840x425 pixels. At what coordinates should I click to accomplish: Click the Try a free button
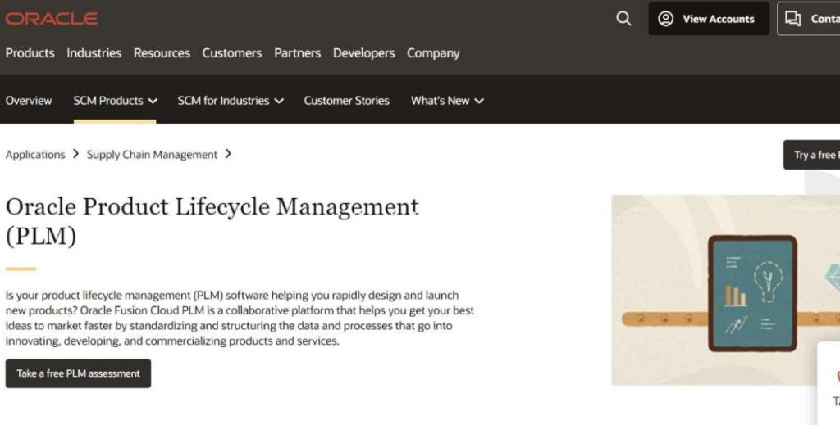pos(811,155)
